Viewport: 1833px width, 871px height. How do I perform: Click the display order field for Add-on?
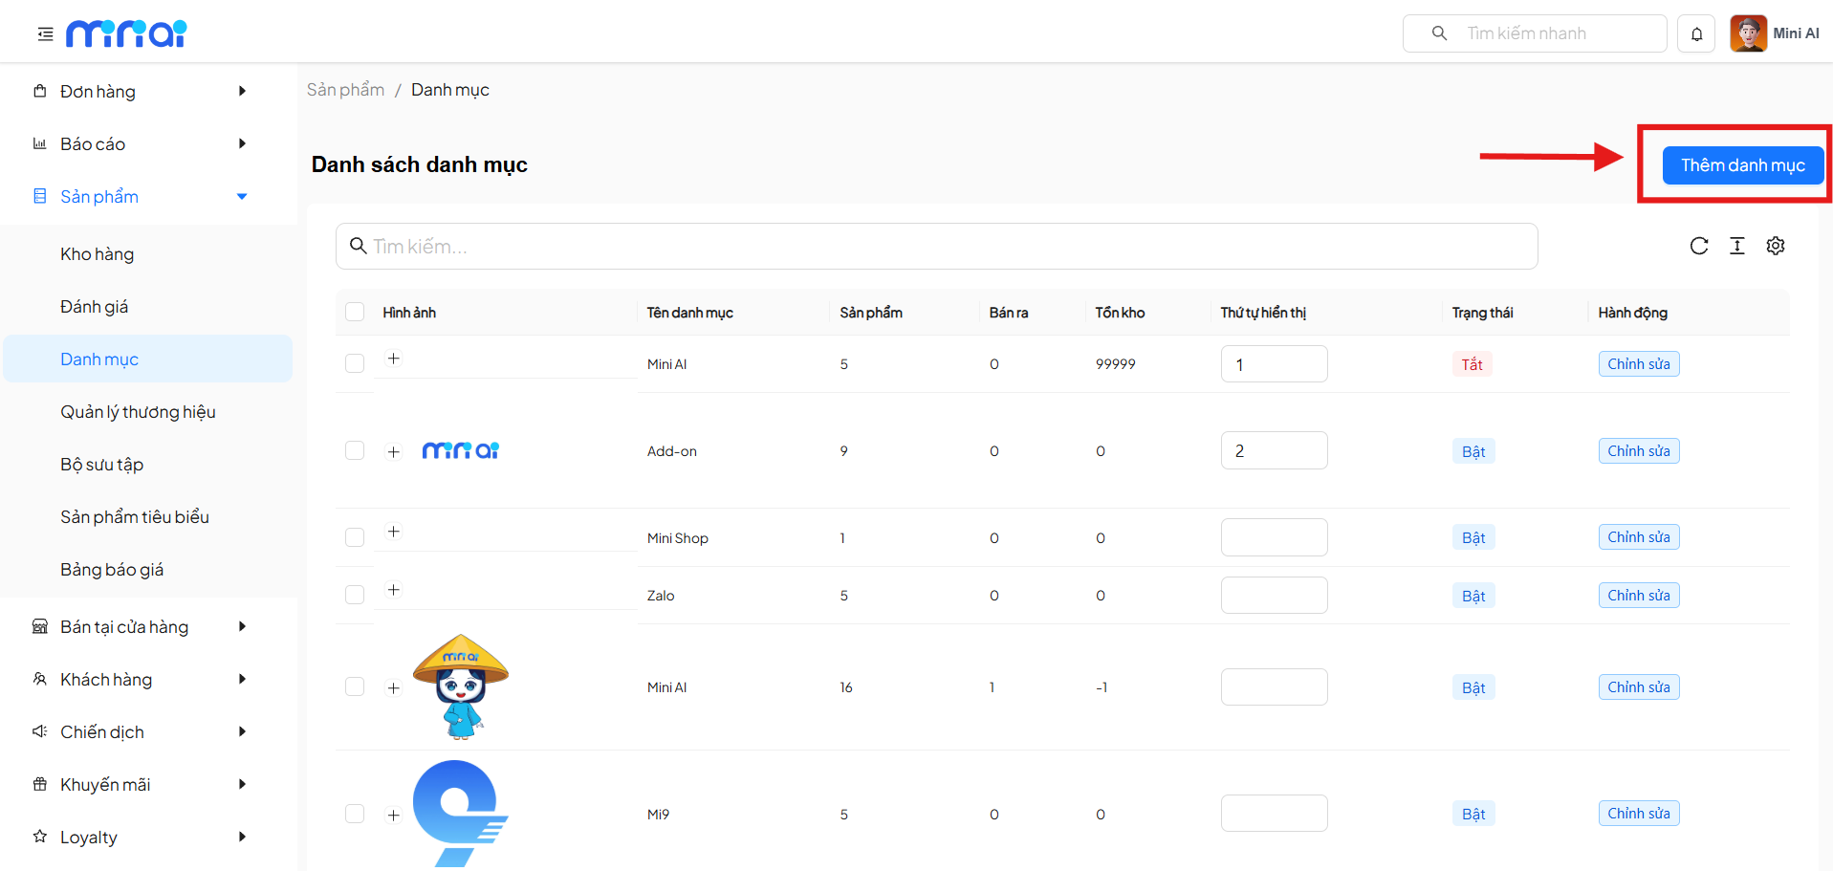tap(1274, 450)
